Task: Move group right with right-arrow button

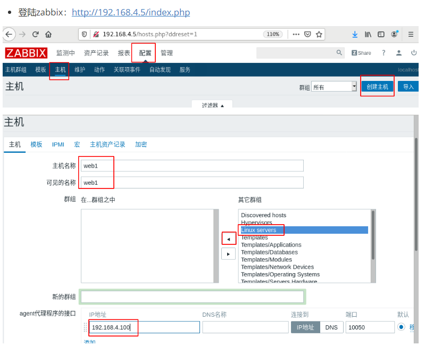Action: pos(229,254)
